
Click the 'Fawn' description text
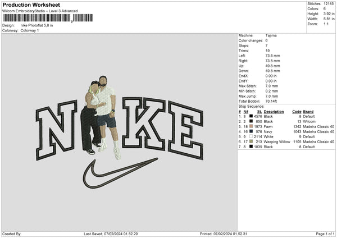tap(268, 127)
